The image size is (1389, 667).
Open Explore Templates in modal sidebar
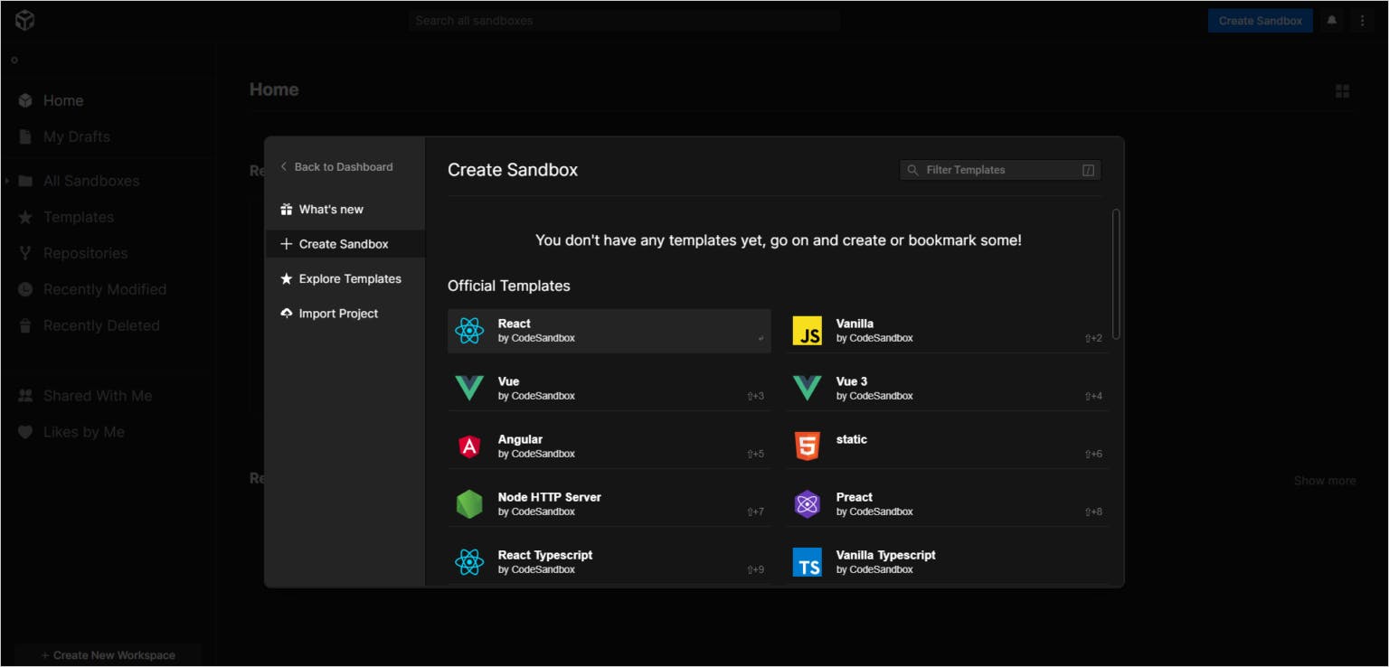click(x=345, y=278)
